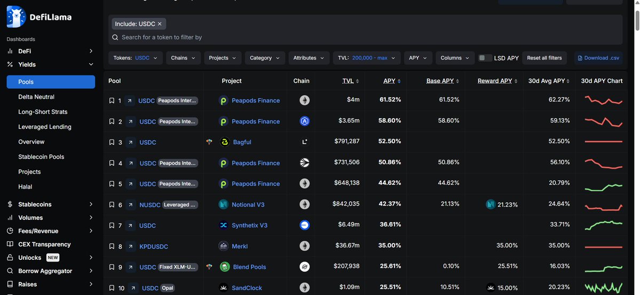The width and height of the screenshot is (640, 295).
Task: Click the Blend Pools project logo
Action: coord(225,267)
